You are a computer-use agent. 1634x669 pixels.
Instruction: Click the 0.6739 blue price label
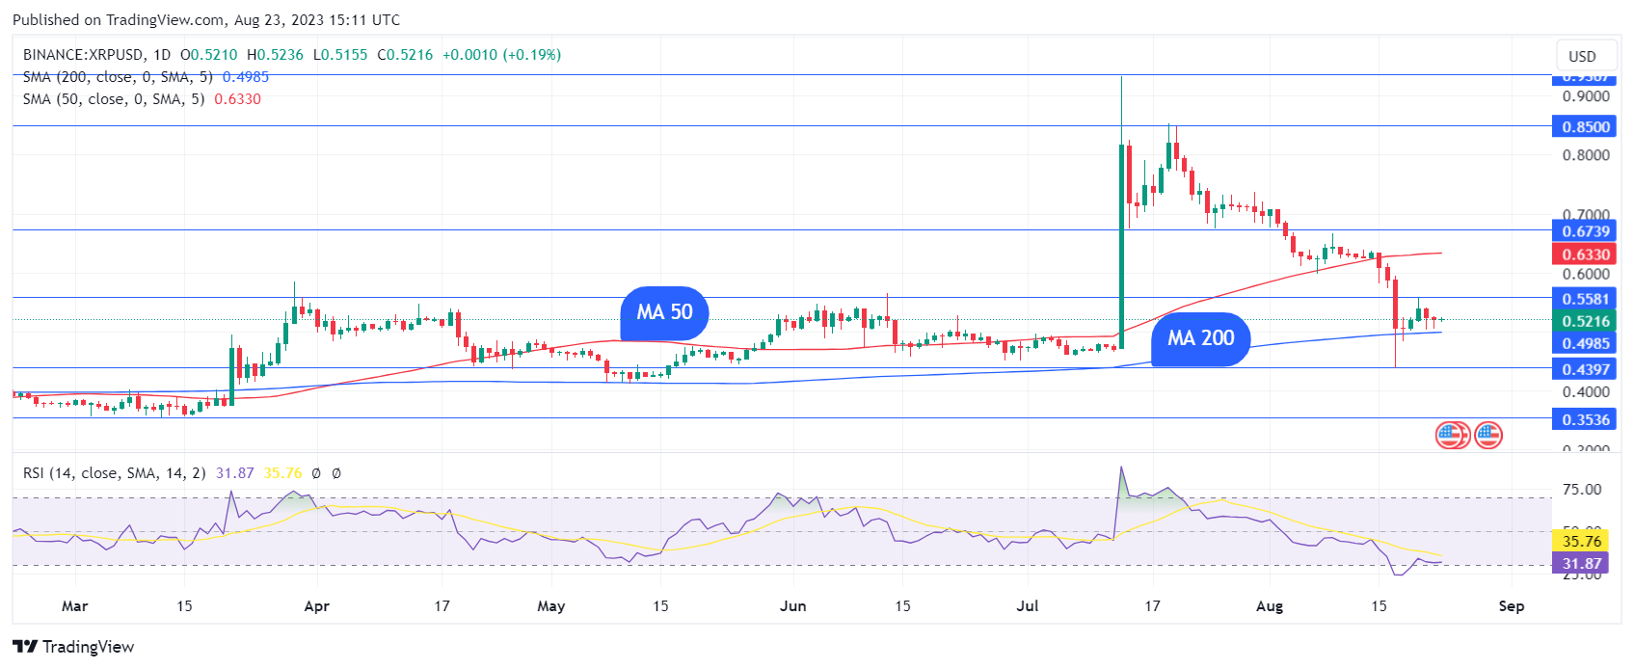pyautogui.click(x=1585, y=231)
